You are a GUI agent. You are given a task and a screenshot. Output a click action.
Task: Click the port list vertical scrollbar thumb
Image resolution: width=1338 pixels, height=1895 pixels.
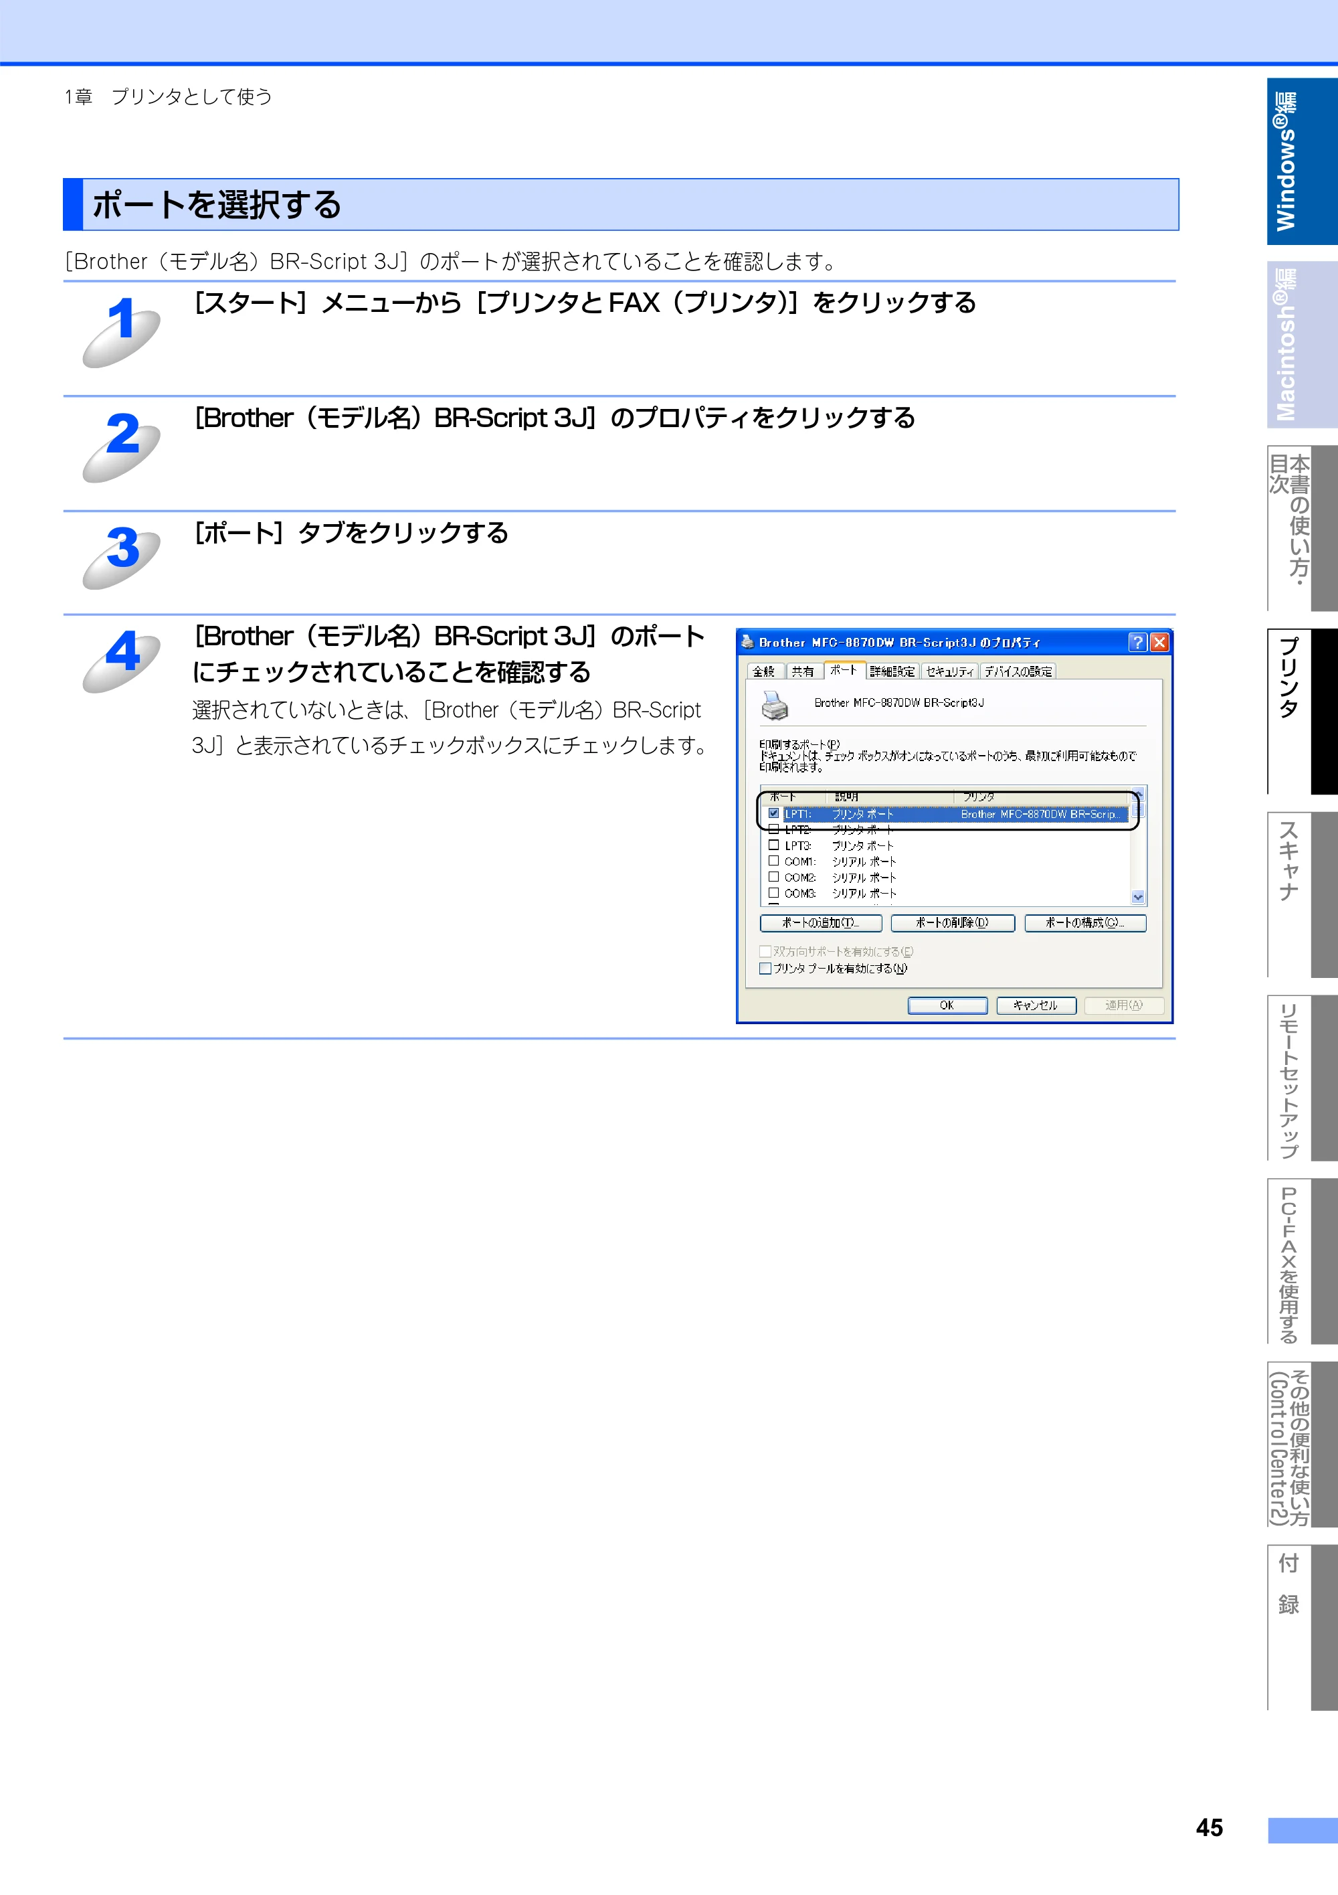(x=1139, y=809)
